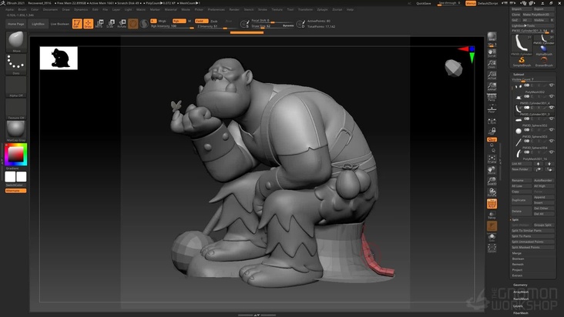The width and height of the screenshot is (564, 317).
Task: Click the Alternate color button
Action: [16, 191]
